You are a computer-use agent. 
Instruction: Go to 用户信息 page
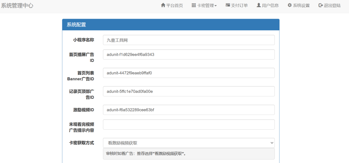[x=270, y=5]
